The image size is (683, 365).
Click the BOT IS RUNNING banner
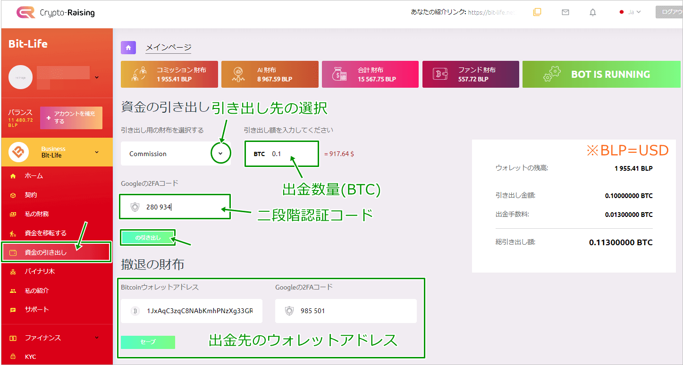(601, 75)
